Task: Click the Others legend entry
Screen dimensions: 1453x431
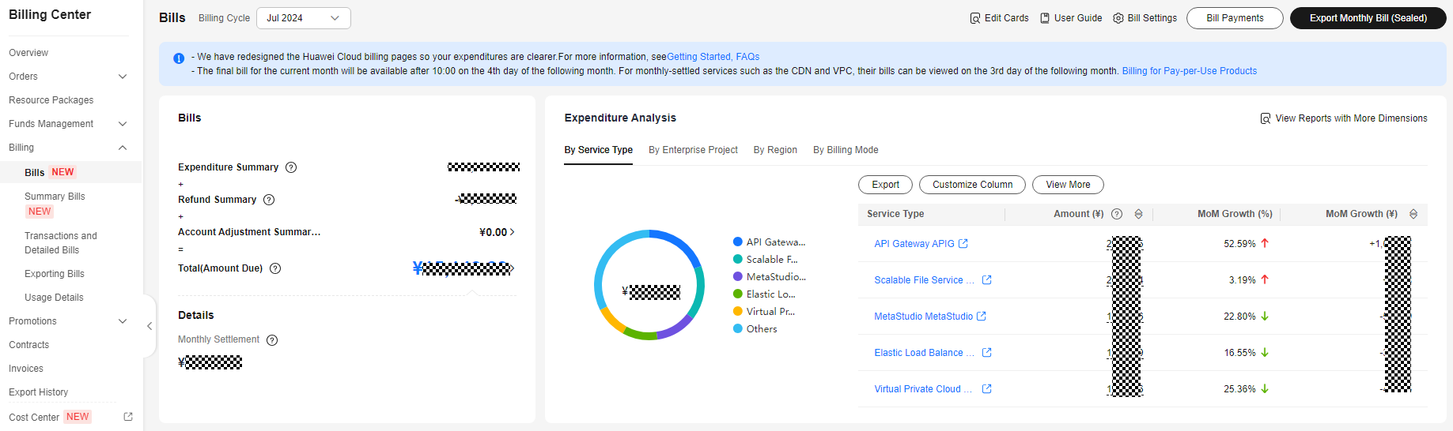Action: point(755,329)
